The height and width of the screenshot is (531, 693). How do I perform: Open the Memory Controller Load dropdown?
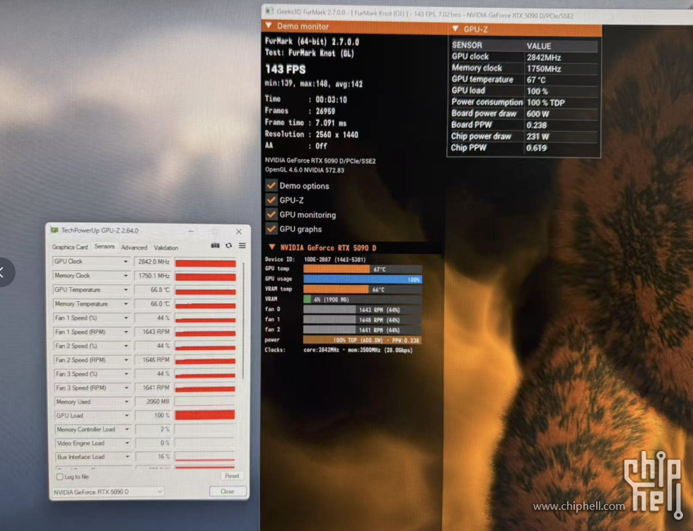click(127, 429)
